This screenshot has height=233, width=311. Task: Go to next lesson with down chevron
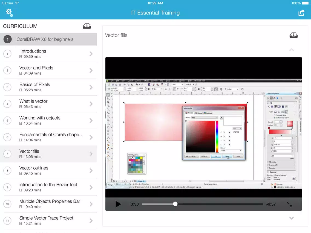pos(291,218)
